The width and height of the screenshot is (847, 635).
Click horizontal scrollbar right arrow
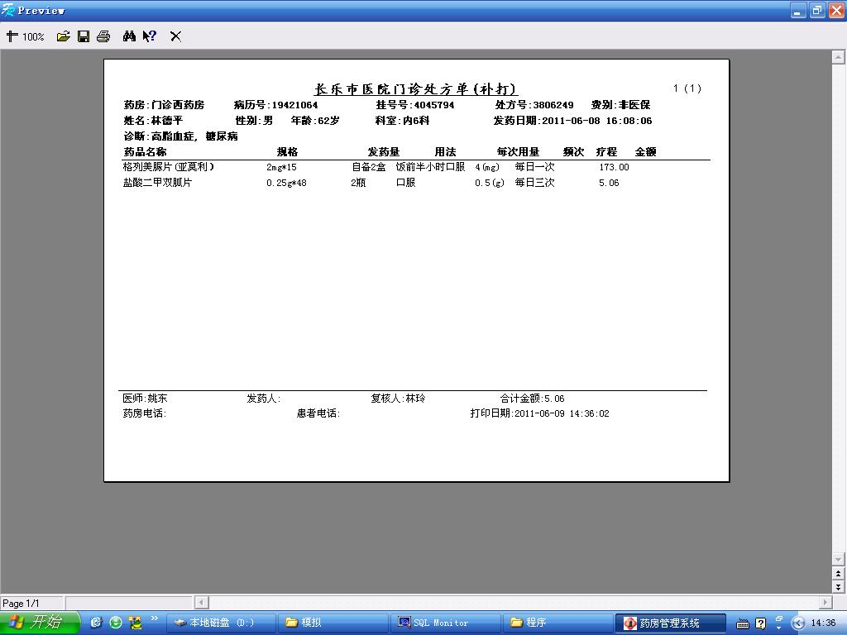[825, 602]
